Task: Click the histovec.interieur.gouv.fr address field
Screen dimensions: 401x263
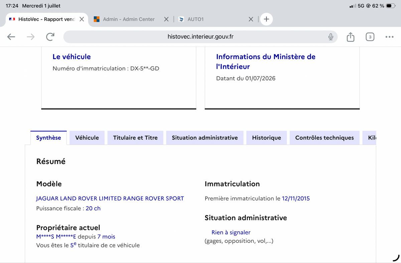Action: pos(200,37)
